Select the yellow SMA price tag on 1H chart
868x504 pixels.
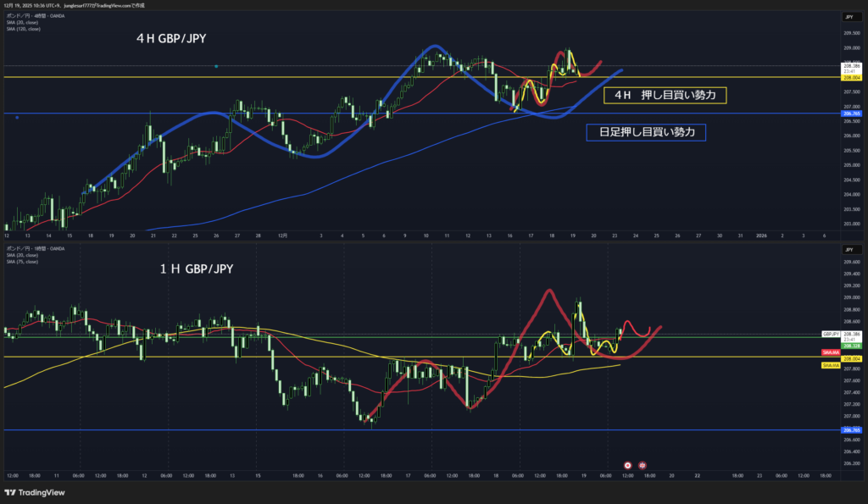pos(831,365)
